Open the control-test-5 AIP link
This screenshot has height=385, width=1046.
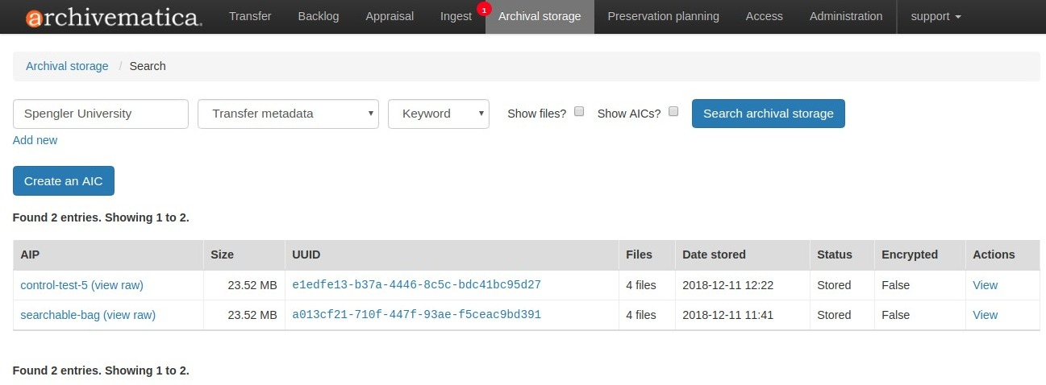54,285
